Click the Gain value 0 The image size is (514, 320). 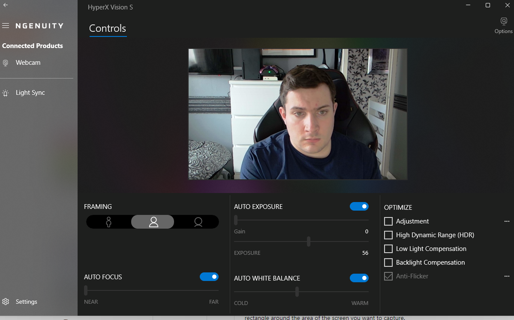(367, 232)
